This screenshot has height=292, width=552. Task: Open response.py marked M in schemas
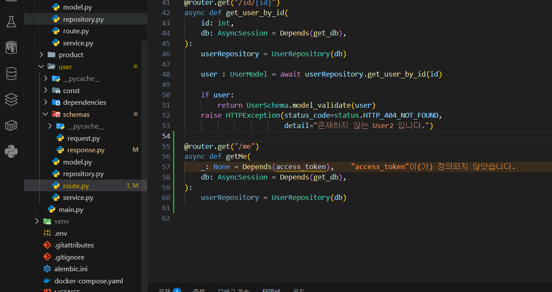(x=86, y=150)
